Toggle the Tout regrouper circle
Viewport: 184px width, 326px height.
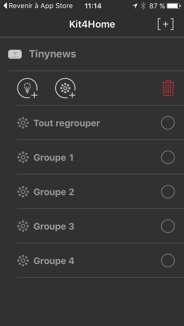pyautogui.click(x=168, y=123)
